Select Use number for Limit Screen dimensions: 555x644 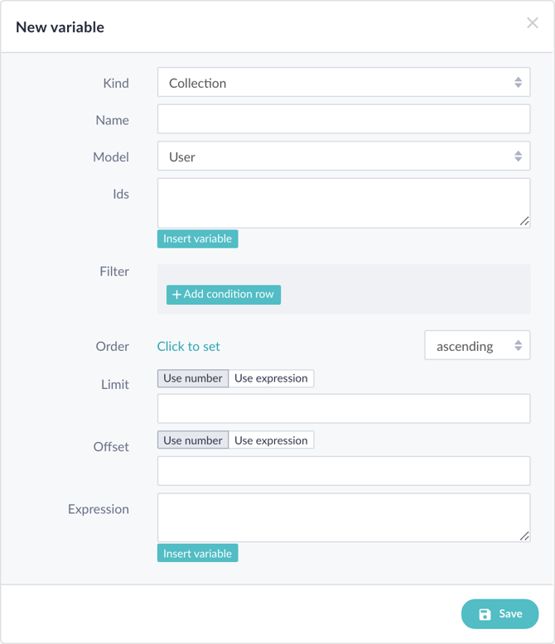coord(193,378)
